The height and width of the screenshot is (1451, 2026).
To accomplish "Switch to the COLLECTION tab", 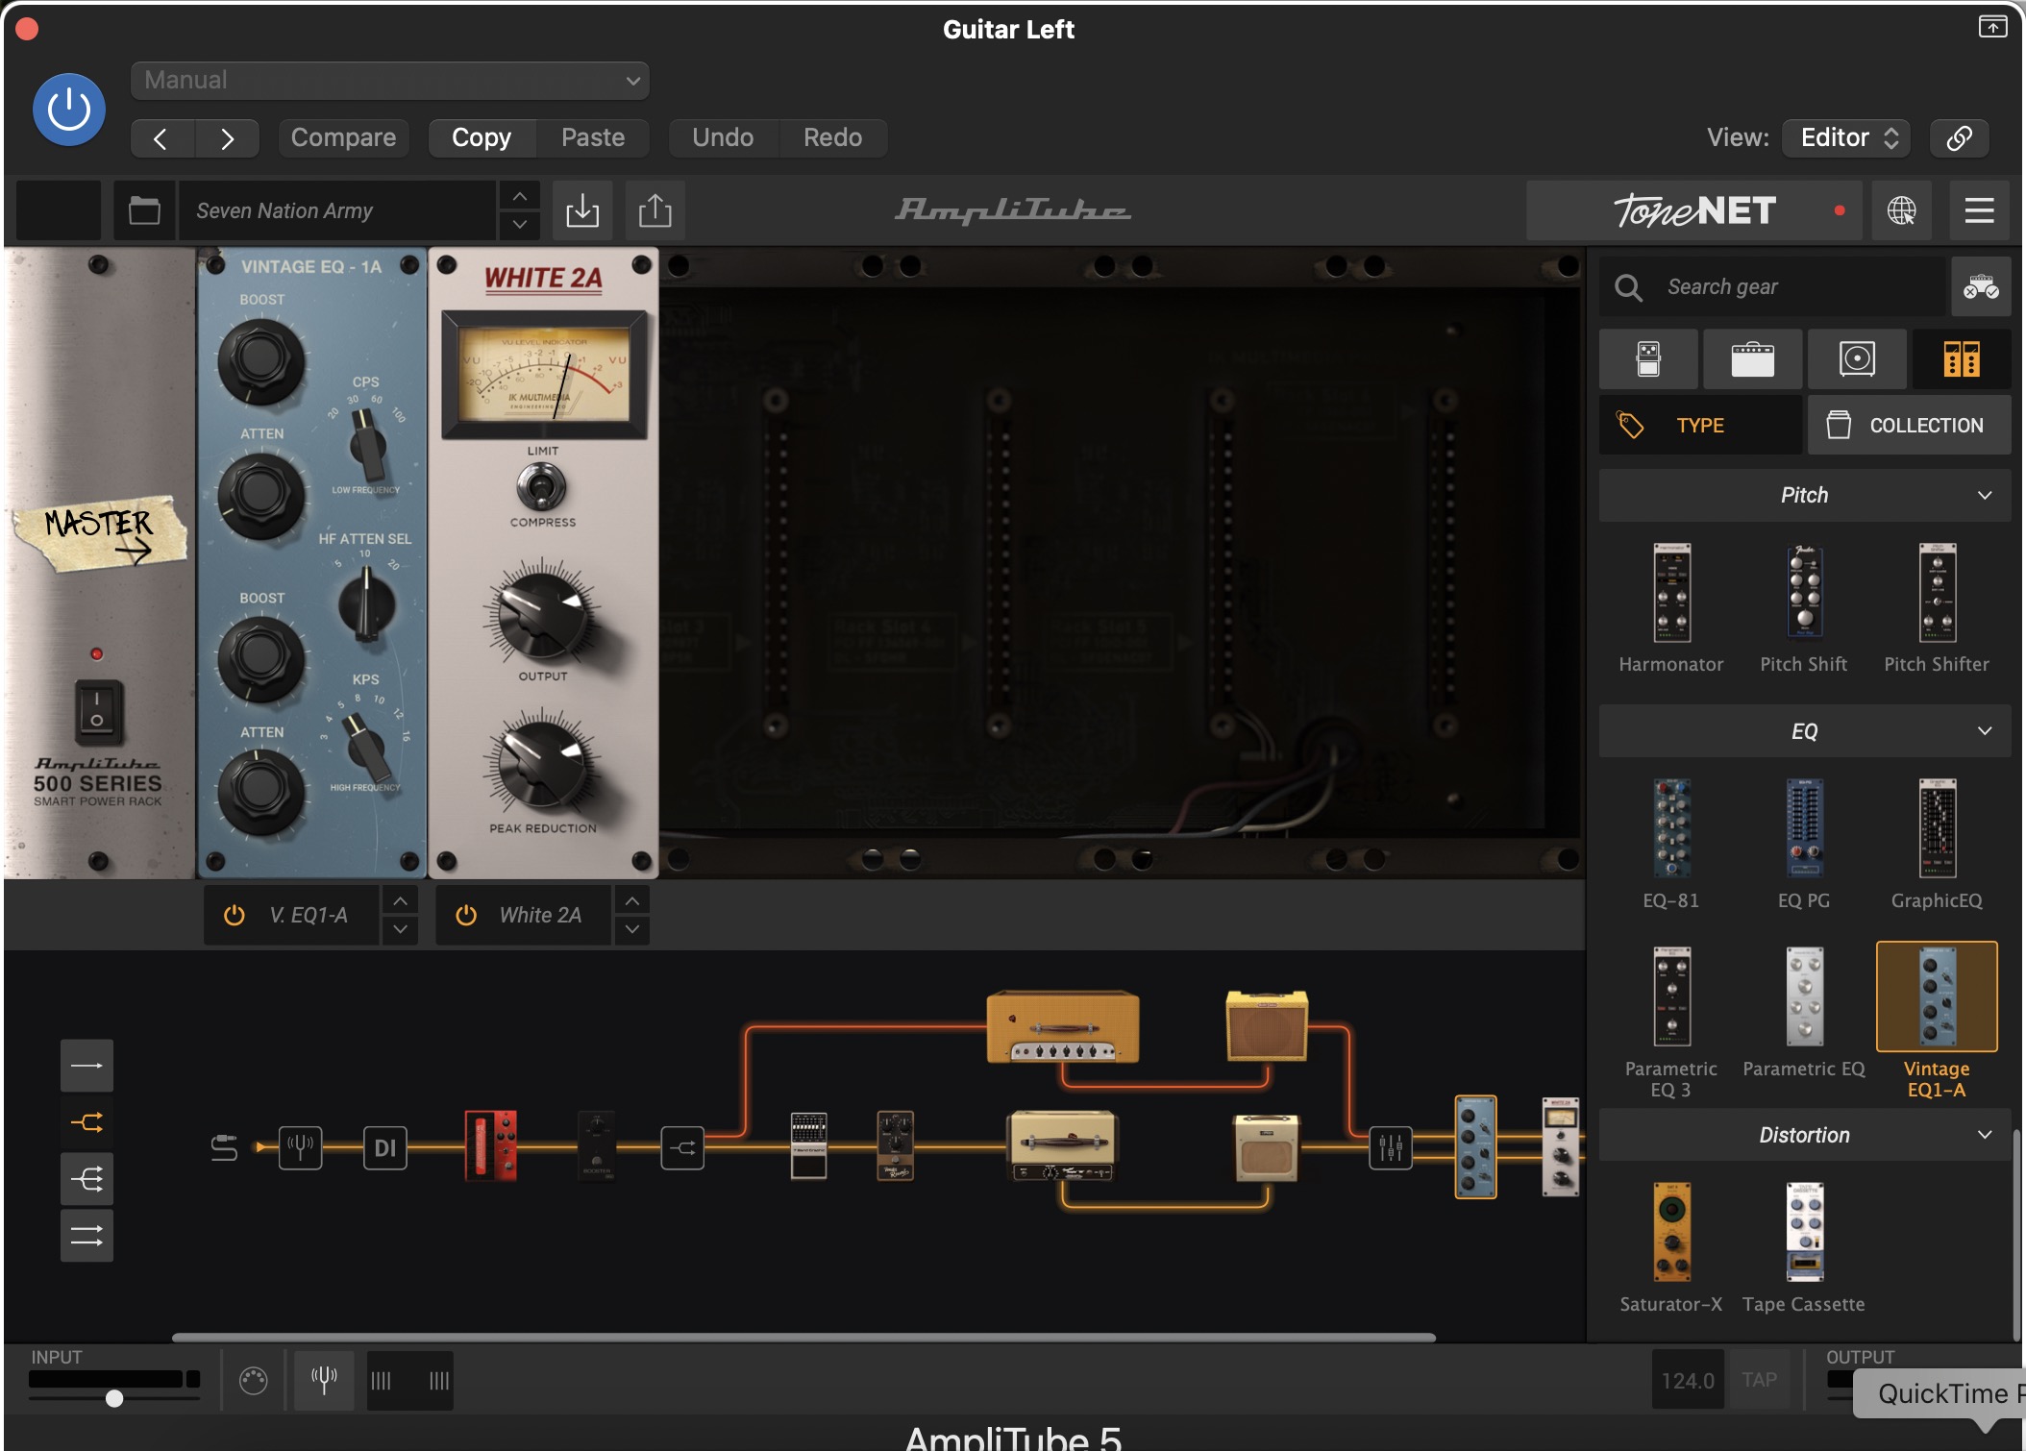I will pos(1909,425).
